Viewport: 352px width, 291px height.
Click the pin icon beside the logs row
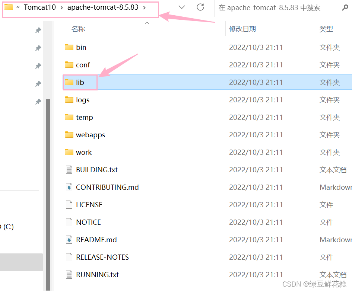(x=38, y=102)
